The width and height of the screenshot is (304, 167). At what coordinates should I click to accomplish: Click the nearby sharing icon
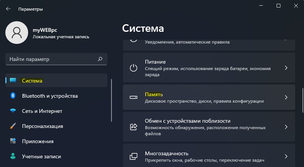click(x=134, y=127)
